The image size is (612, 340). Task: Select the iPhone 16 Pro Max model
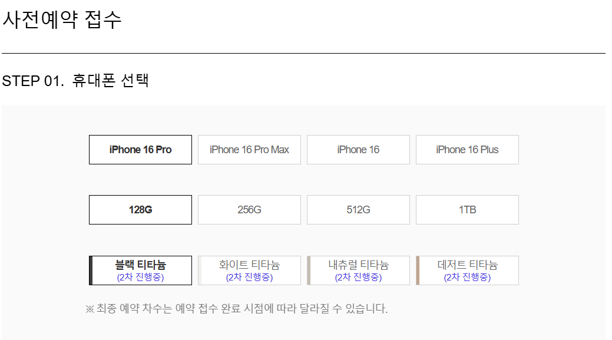tap(249, 150)
